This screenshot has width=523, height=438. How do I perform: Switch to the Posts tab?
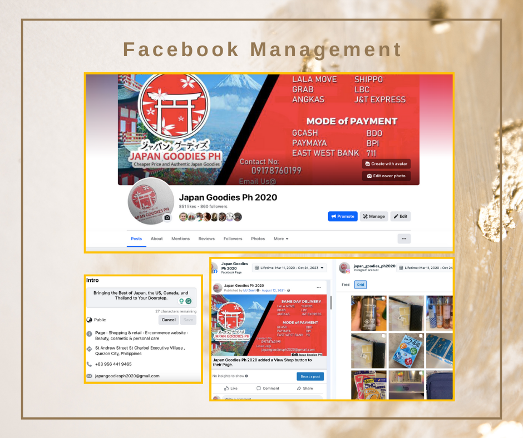pyautogui.click(x=136, y=238)
